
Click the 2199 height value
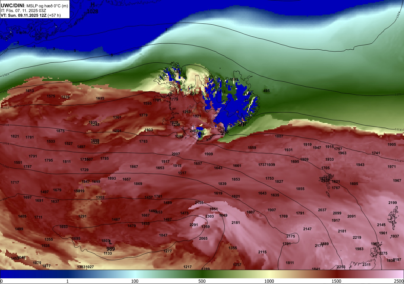click(x=393, y=203)
